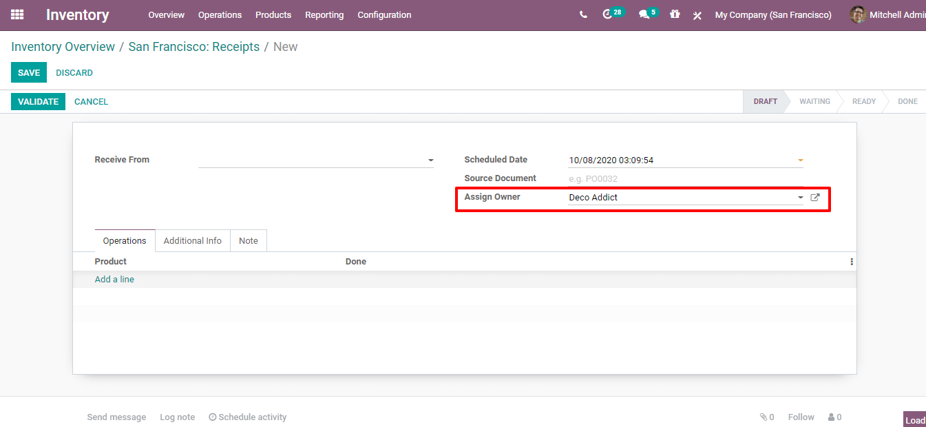The height and width of the screenshot is (427, 926).
Task: Click the CANCEL button
Action: [91, 101]
